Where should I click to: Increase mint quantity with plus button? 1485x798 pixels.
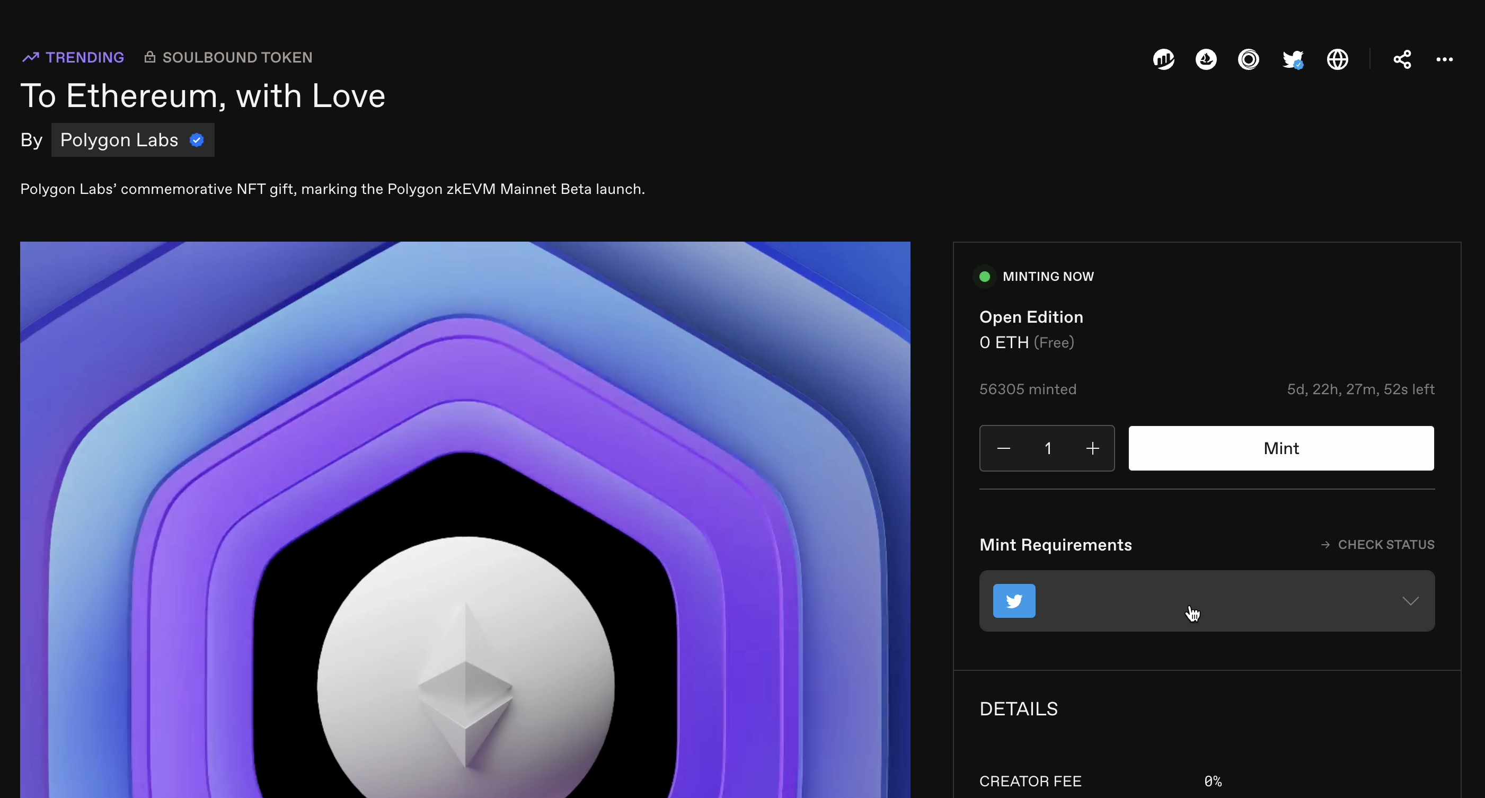1092,448
